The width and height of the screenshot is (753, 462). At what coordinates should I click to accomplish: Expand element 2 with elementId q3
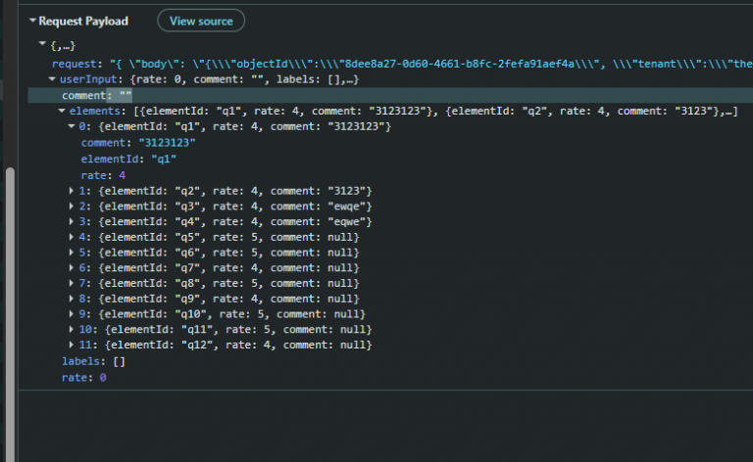[71, 207]
